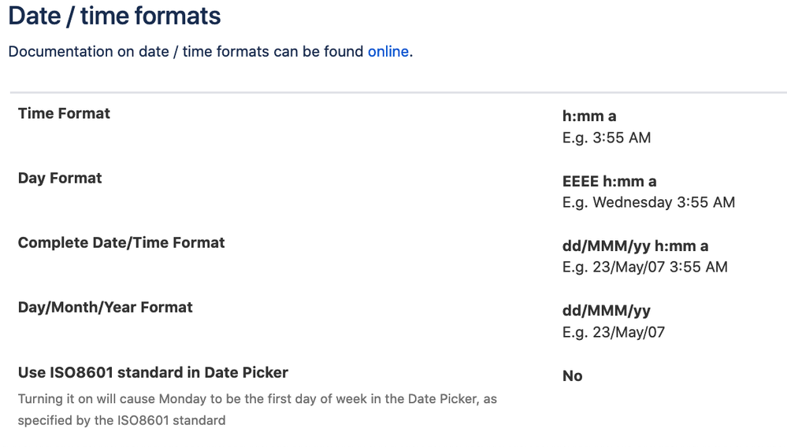Viewport: 787px width, 447px height.
Task: Select the 'Complete Date/Time Format' label
Action: pos(121,242)
